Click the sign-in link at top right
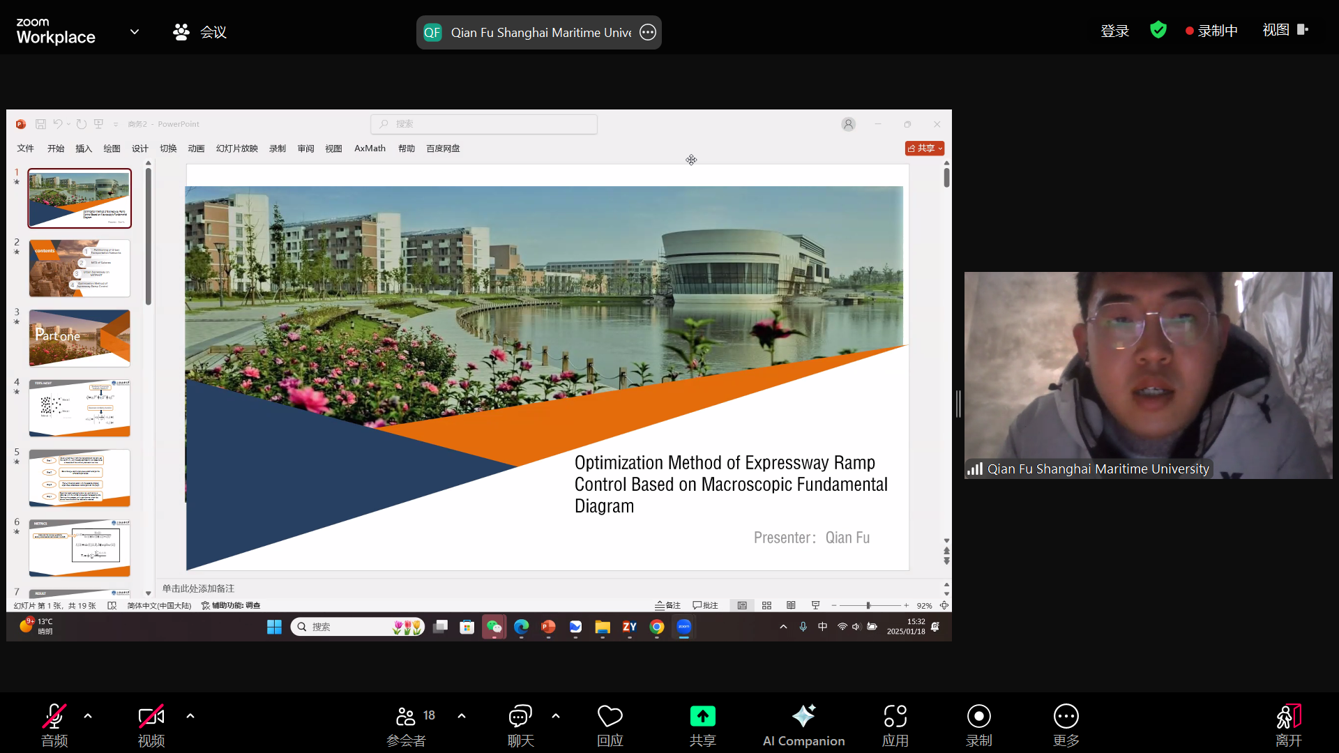The height and width of the screenshot is (753, 1339). click(x=1114, y=31)
